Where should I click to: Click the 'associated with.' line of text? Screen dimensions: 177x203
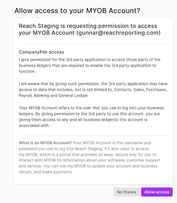click(x=34, y=125)
